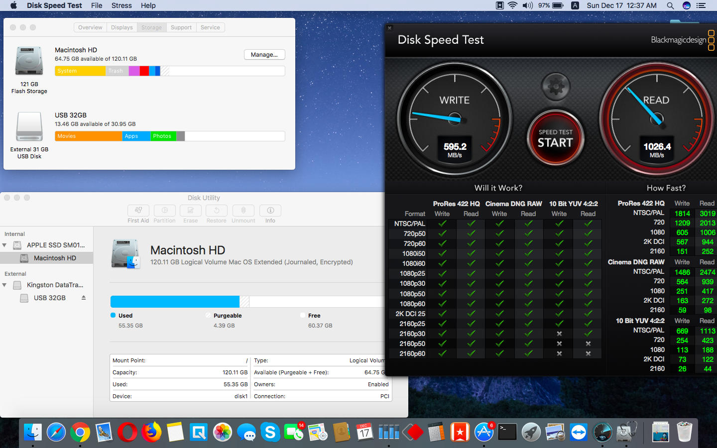Screen dimensions: 717x448
Task: Open Notification Center in menu bar
Action: (x=701, y=5)
